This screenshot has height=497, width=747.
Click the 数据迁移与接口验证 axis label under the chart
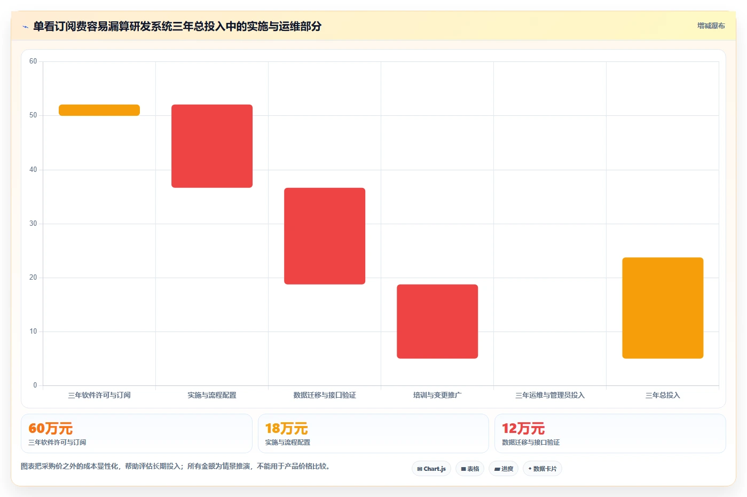pyautogui.click(x=325, y=396)
